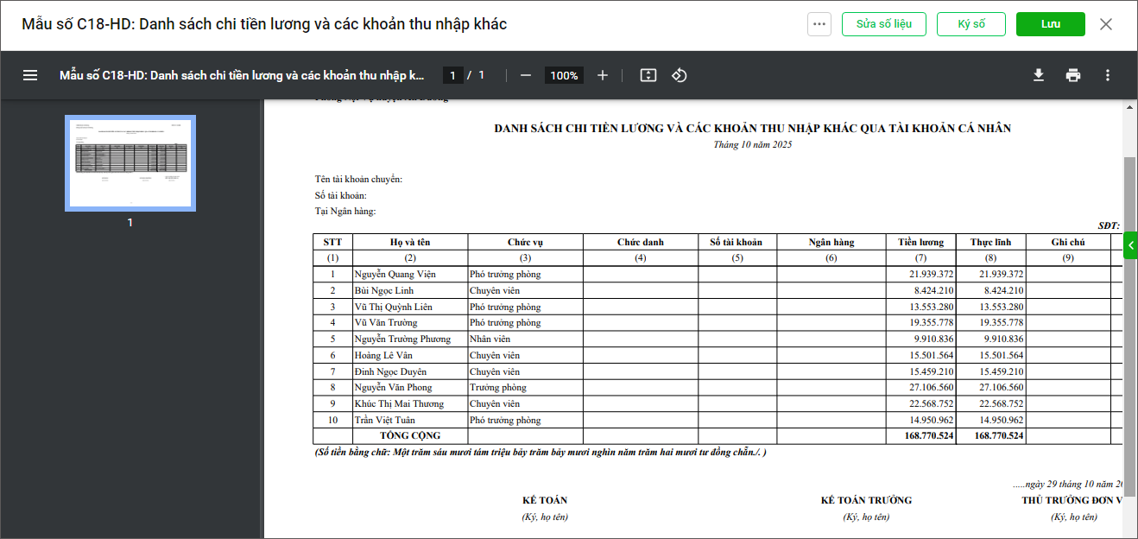Open PDF viewer more actions menu
Screen dimensions: 1138x539
coord(1108,75)
